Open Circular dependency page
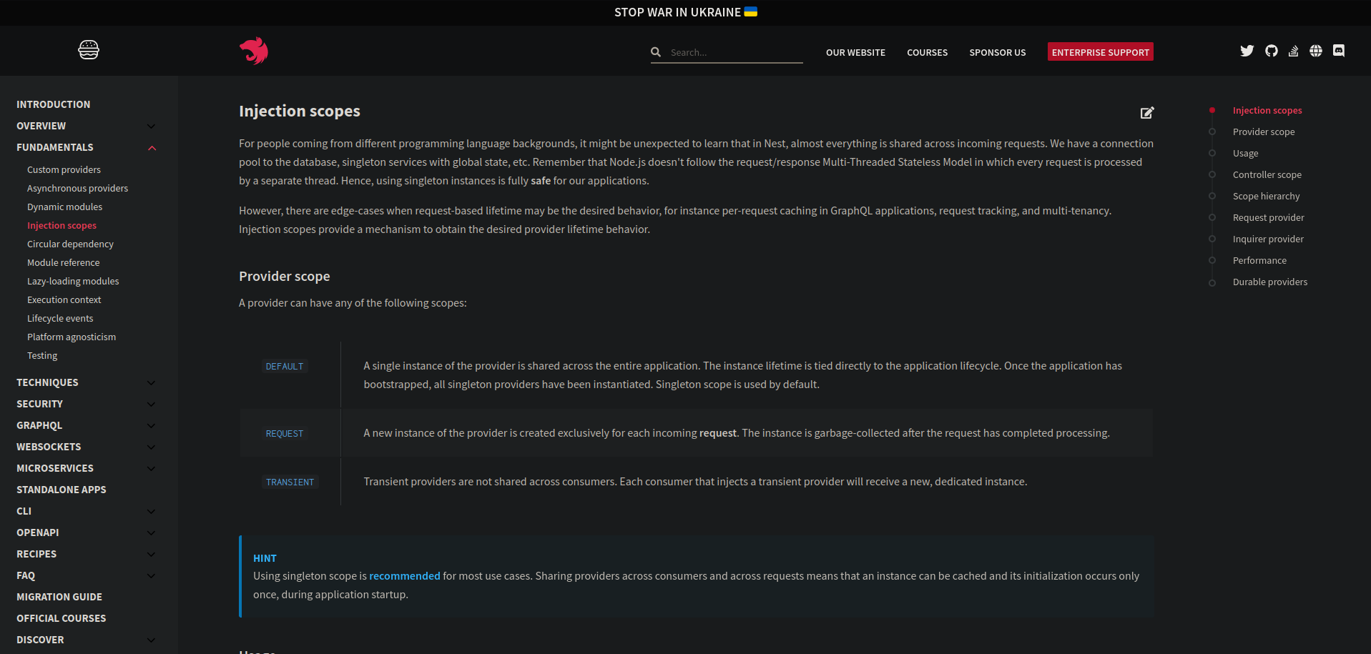Image resolution: width=1371 pixels, height=654 pixels. coord(70,244)
